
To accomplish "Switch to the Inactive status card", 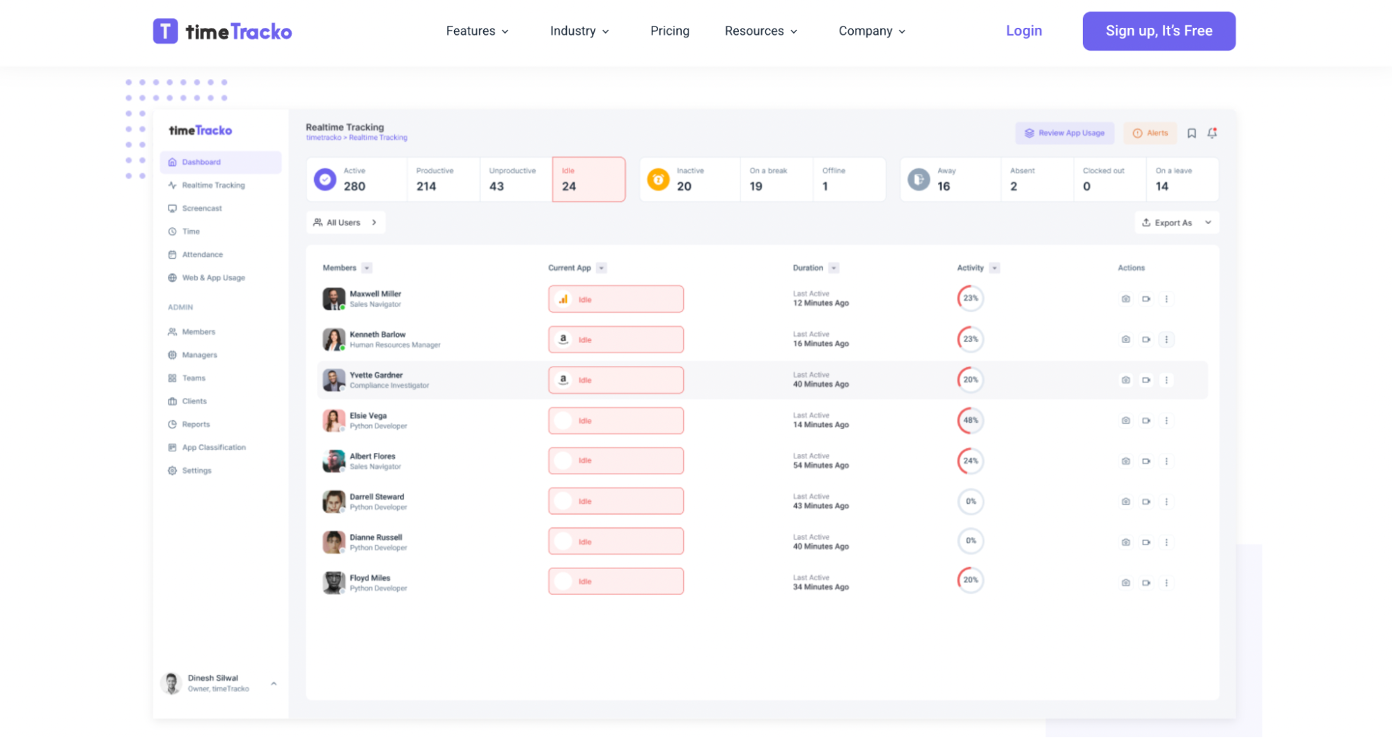I will point(689,179).
